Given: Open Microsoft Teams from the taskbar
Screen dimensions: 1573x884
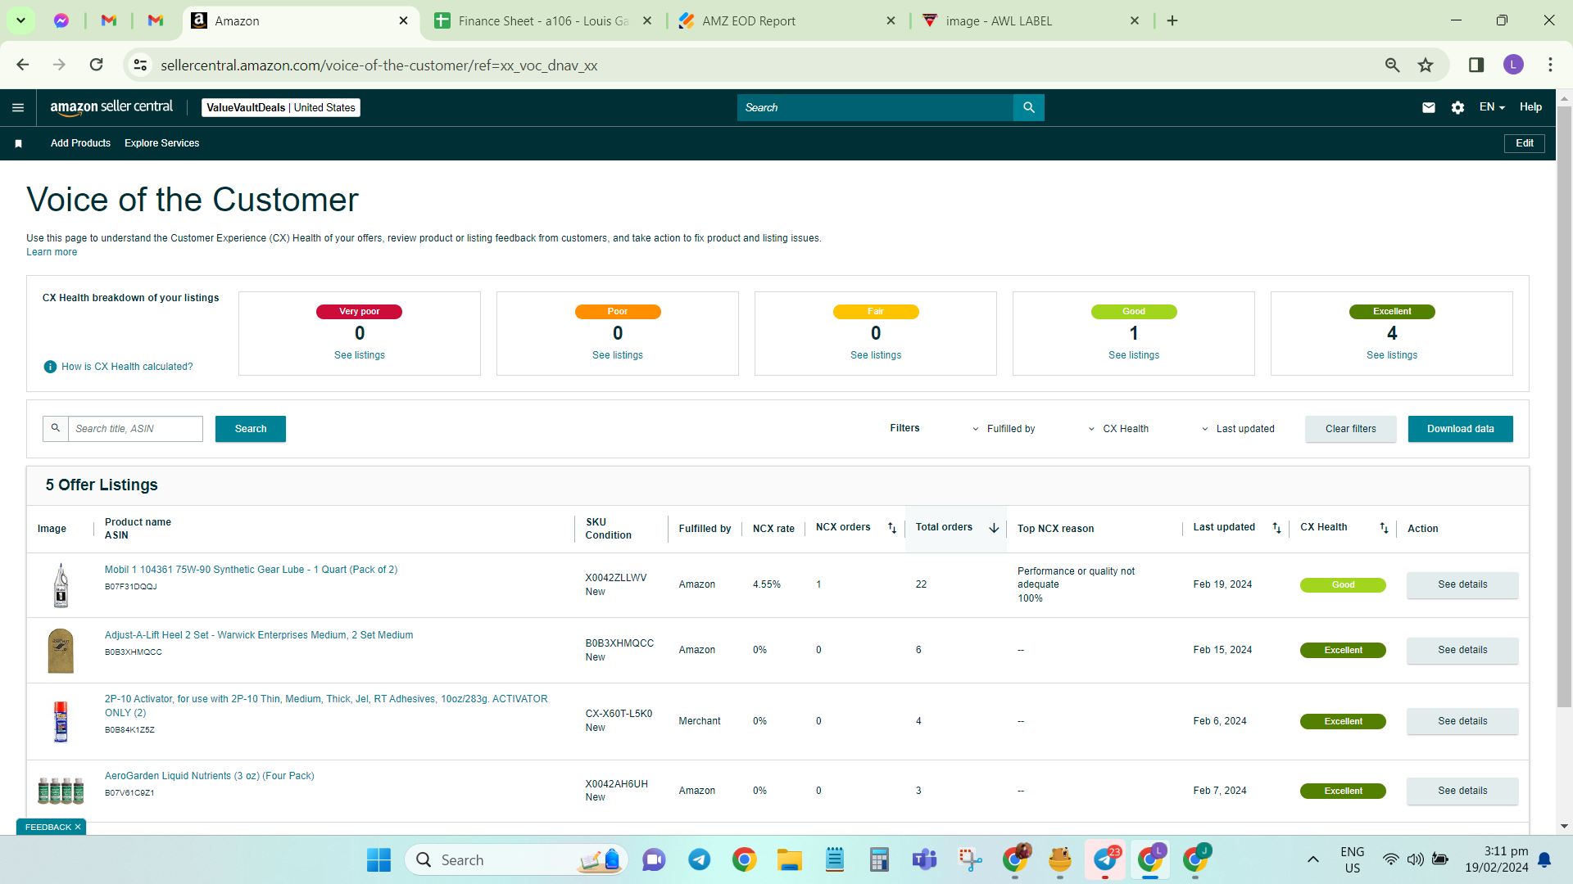Looking at the screenshot, I should point(925,859).
